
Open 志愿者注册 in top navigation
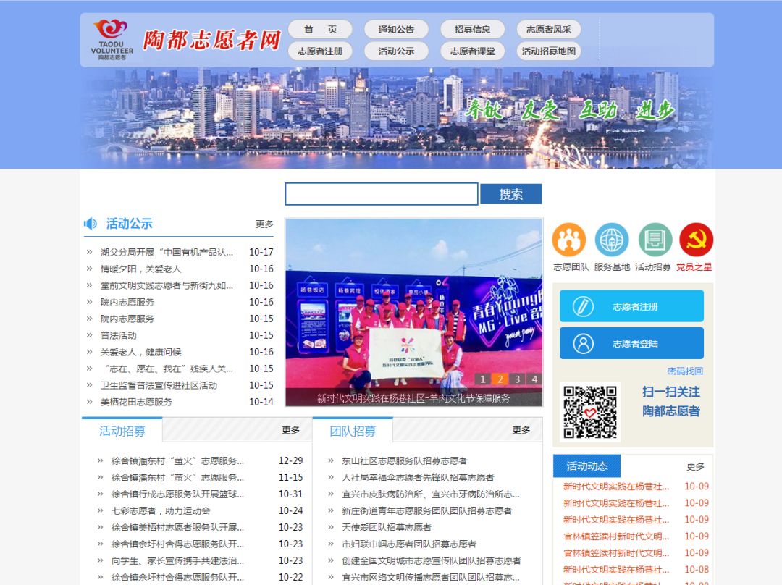tap(320, 51)
